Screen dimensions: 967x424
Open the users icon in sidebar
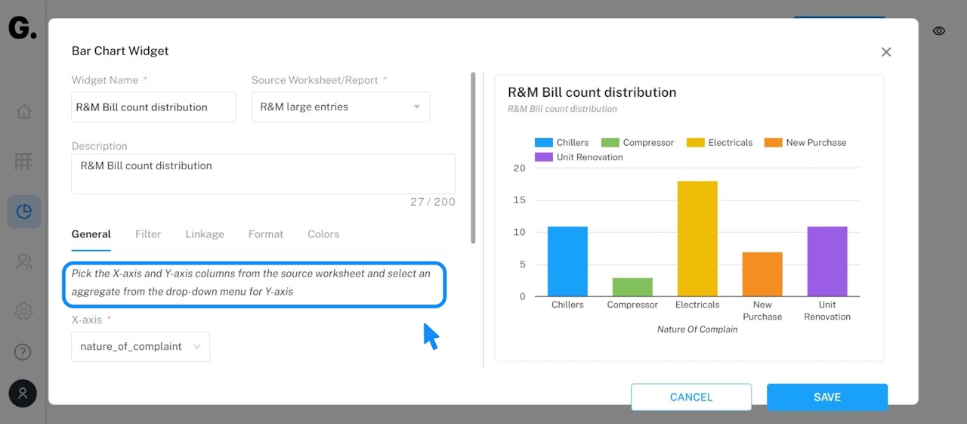[x=24, y=262]
